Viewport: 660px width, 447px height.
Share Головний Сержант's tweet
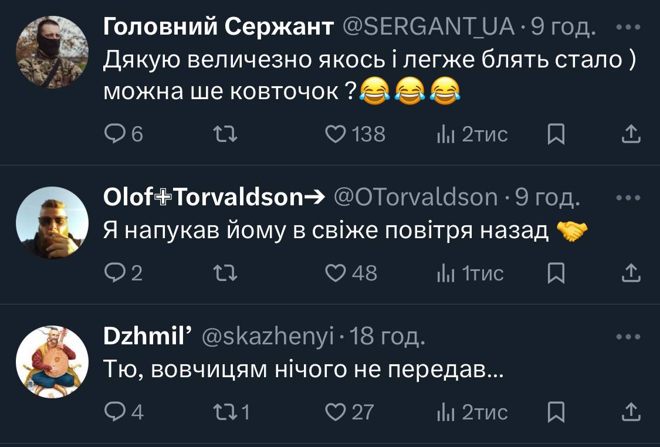coord(631,136)
